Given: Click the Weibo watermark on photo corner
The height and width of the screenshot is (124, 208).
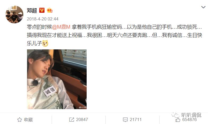Looking at the screenshot, I should point(82,107).
